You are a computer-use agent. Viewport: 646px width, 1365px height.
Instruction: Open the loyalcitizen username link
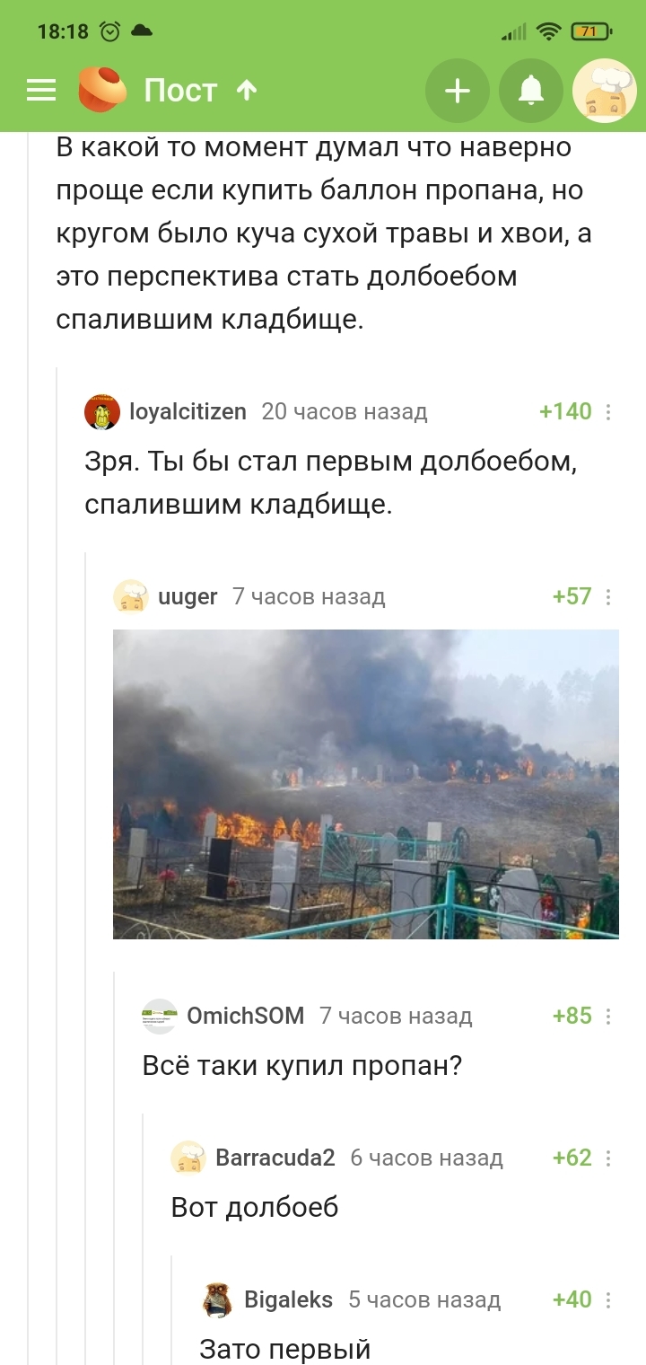188,412
